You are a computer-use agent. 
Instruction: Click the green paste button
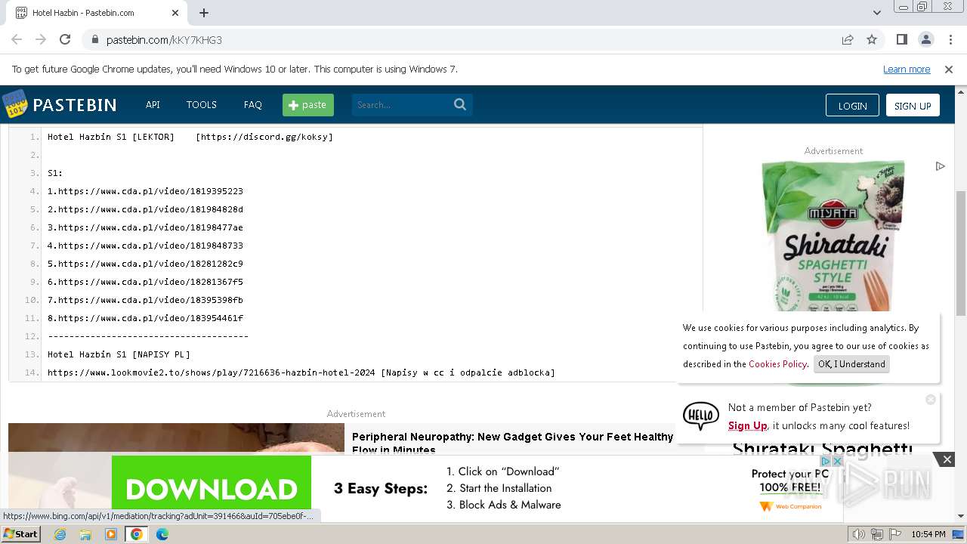tap(308, 105)
